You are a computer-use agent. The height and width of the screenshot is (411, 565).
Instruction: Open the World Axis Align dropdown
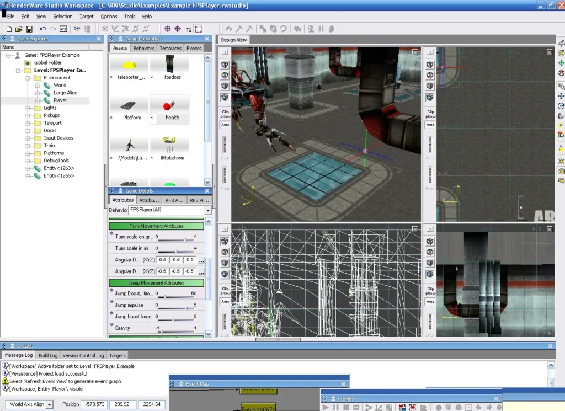[49, 404]
